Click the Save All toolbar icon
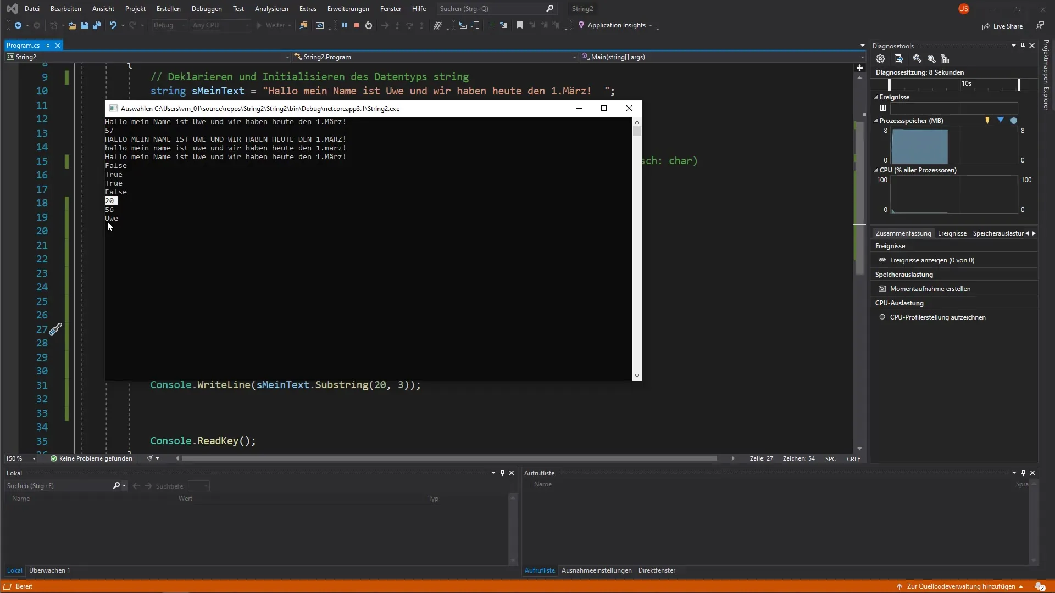Screen dimensions: 1055x593 tap(97, 25)
